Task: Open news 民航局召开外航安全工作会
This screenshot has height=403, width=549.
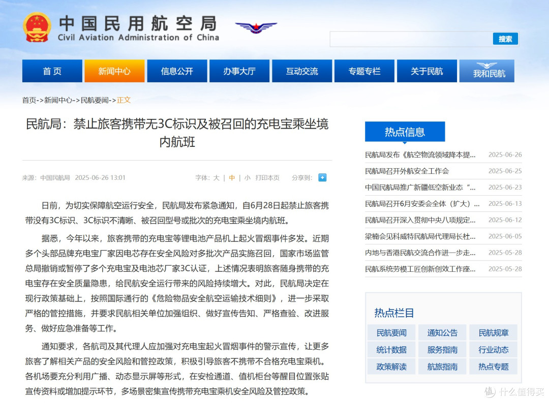Action: tap(407, 171)
